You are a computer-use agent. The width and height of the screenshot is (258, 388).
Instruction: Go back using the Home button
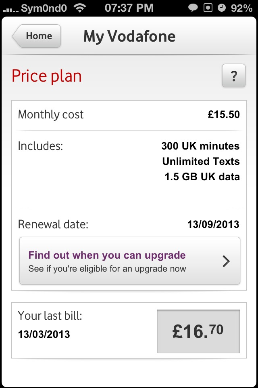click(x=37, y=36)
